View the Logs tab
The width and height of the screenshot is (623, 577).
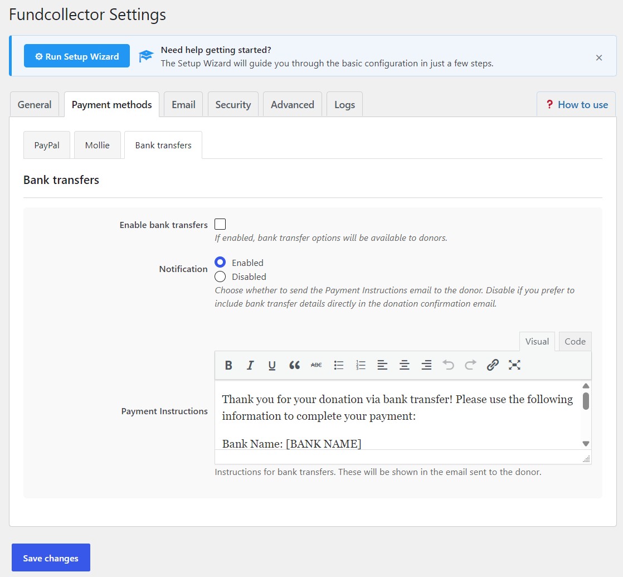tap(344, 104)
